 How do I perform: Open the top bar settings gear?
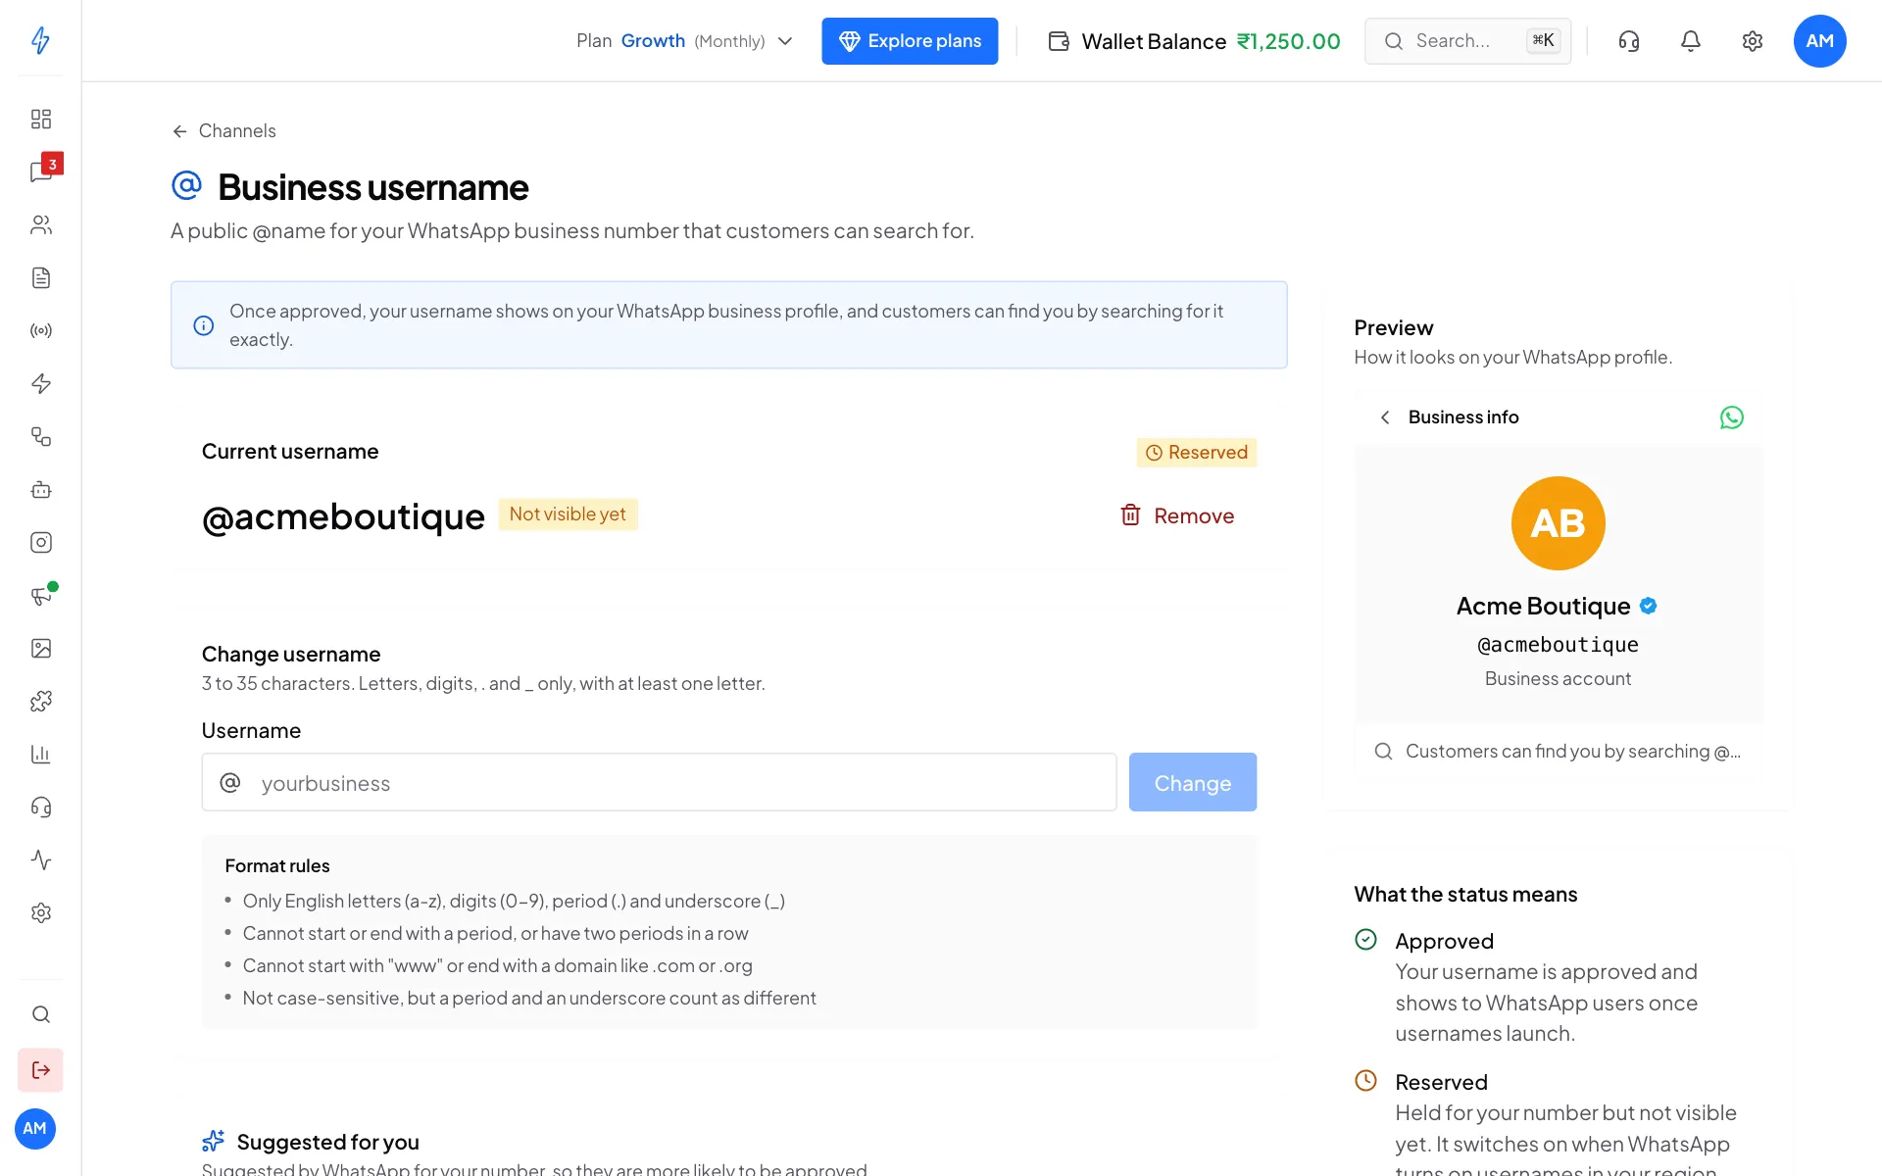pos(1753,41)
